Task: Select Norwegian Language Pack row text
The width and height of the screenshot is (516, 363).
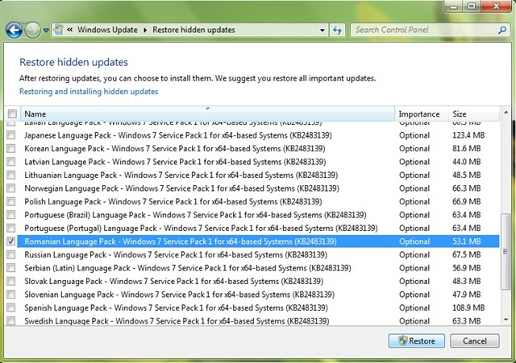Action: [181, 188]
